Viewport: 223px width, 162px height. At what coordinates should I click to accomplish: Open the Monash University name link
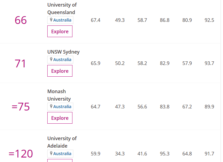(59, 95)
